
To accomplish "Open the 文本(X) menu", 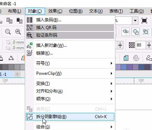I will 96,11.
